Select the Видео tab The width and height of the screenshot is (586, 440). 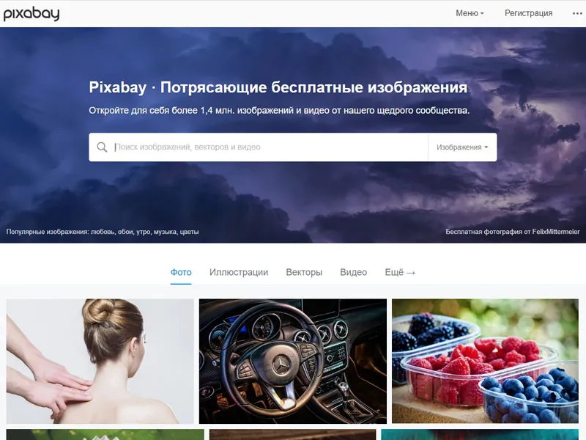click(354, 272)
